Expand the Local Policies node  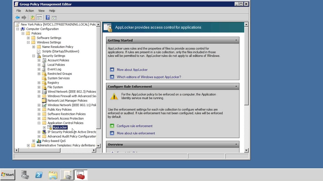click(x=39, y=65)
